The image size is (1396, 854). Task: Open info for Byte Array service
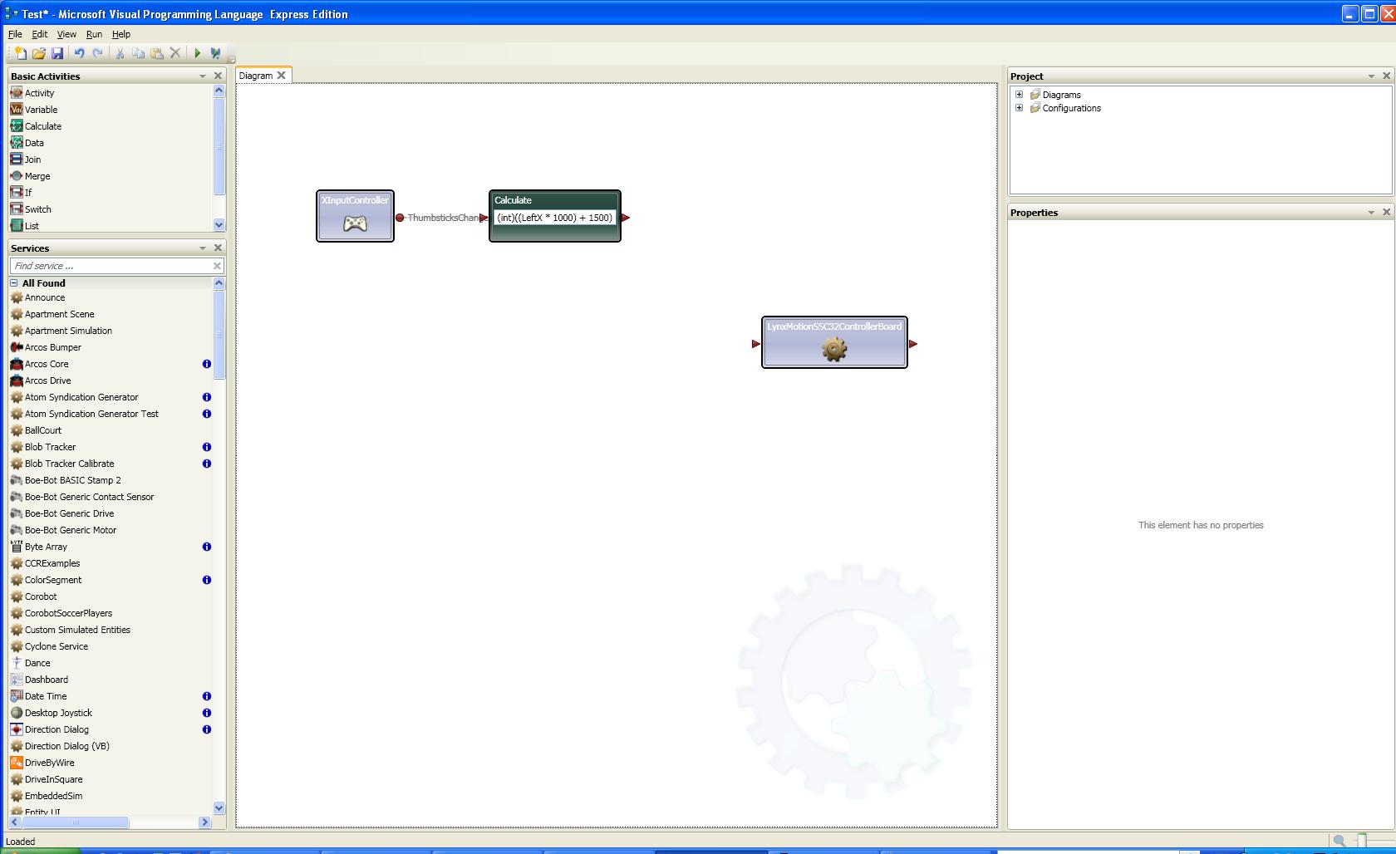click(207, 547)
